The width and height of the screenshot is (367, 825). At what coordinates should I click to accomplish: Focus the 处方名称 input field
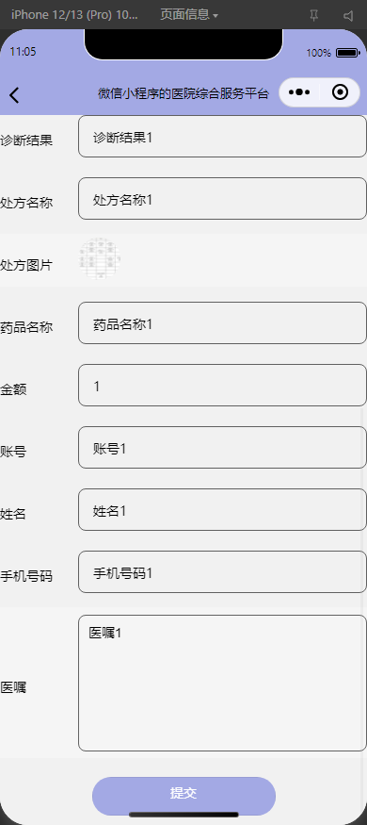(x=222, y=198)
